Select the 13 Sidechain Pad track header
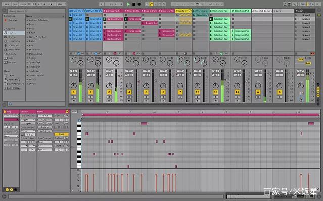The image size is (323, 201). 219,11
